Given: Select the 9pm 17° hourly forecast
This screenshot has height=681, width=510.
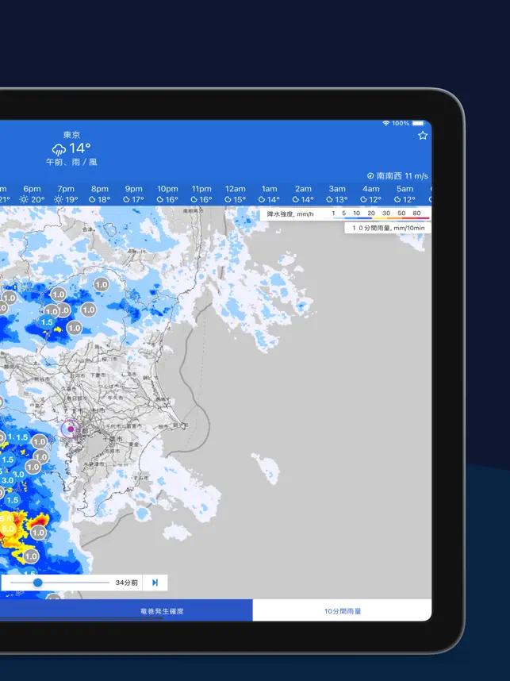Looking at the screenshot, I should (134, 194).
